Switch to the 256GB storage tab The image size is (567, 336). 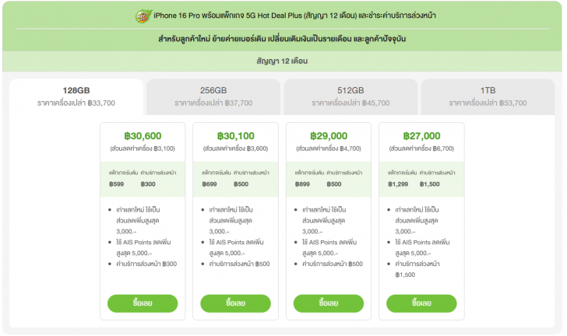click(213, 96)
